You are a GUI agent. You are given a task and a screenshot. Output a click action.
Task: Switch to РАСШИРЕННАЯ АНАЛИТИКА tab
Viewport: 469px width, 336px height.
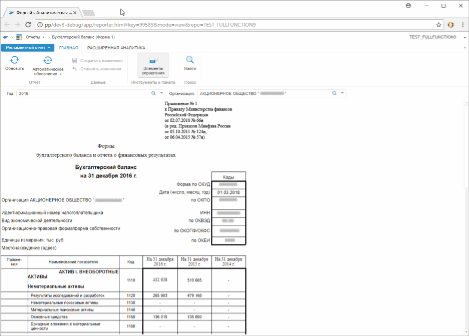116,48
